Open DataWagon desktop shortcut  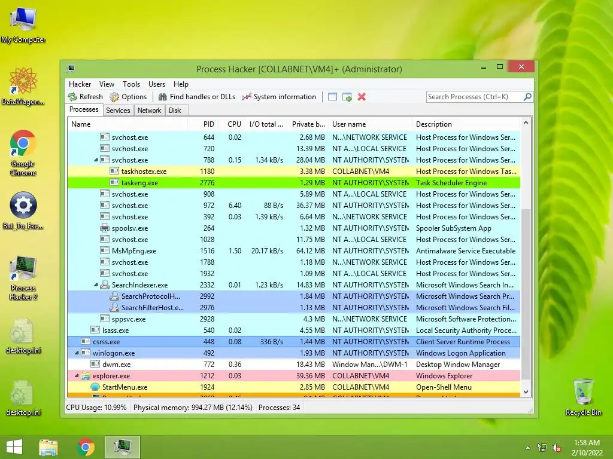tap(23, 86)
